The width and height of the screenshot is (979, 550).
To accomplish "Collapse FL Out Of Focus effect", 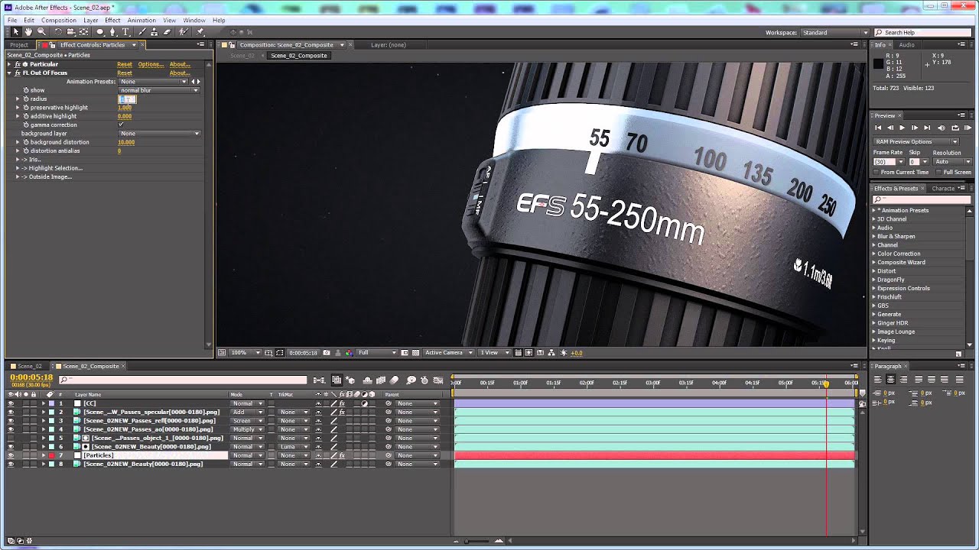I will [9, 73].
